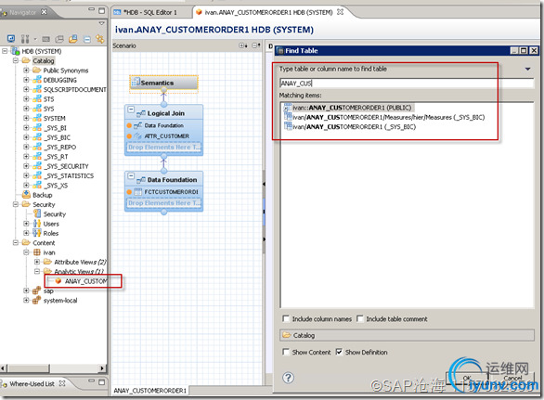This screenshot has width=544, height=400.
Task: Select the _SYS_SECURITY schema label
Action: [66, 166]
